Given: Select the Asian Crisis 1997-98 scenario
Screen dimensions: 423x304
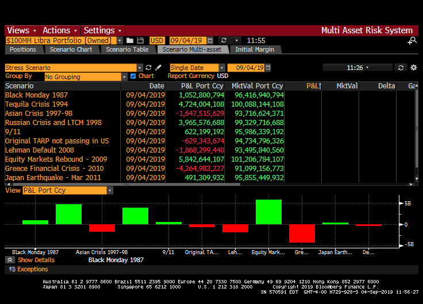Looking at the screenshot, I should 39,114.
